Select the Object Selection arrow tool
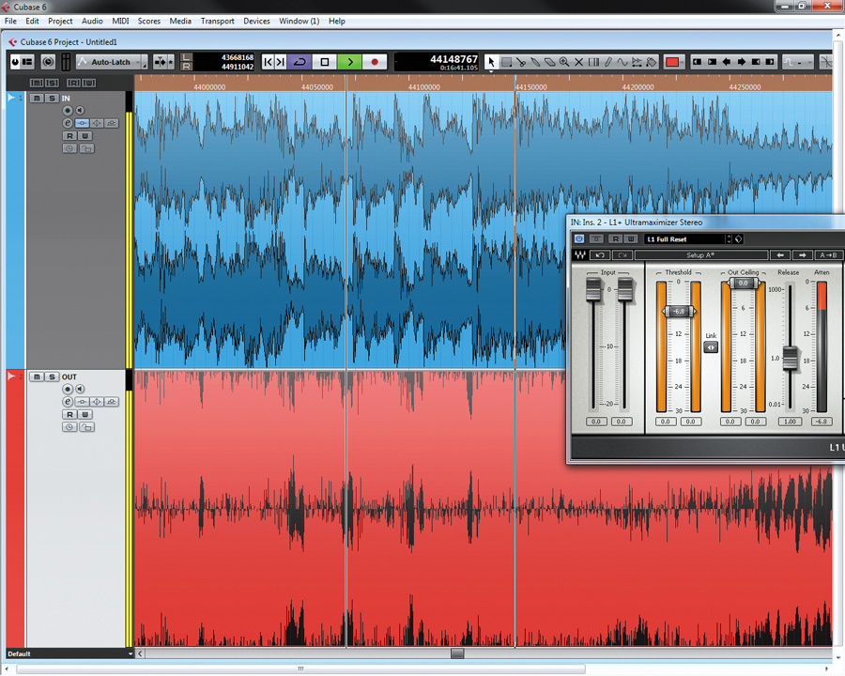Image resolution: width=845 pixels, height=676 pixels. pyautogui.click(x=491, y=62)
